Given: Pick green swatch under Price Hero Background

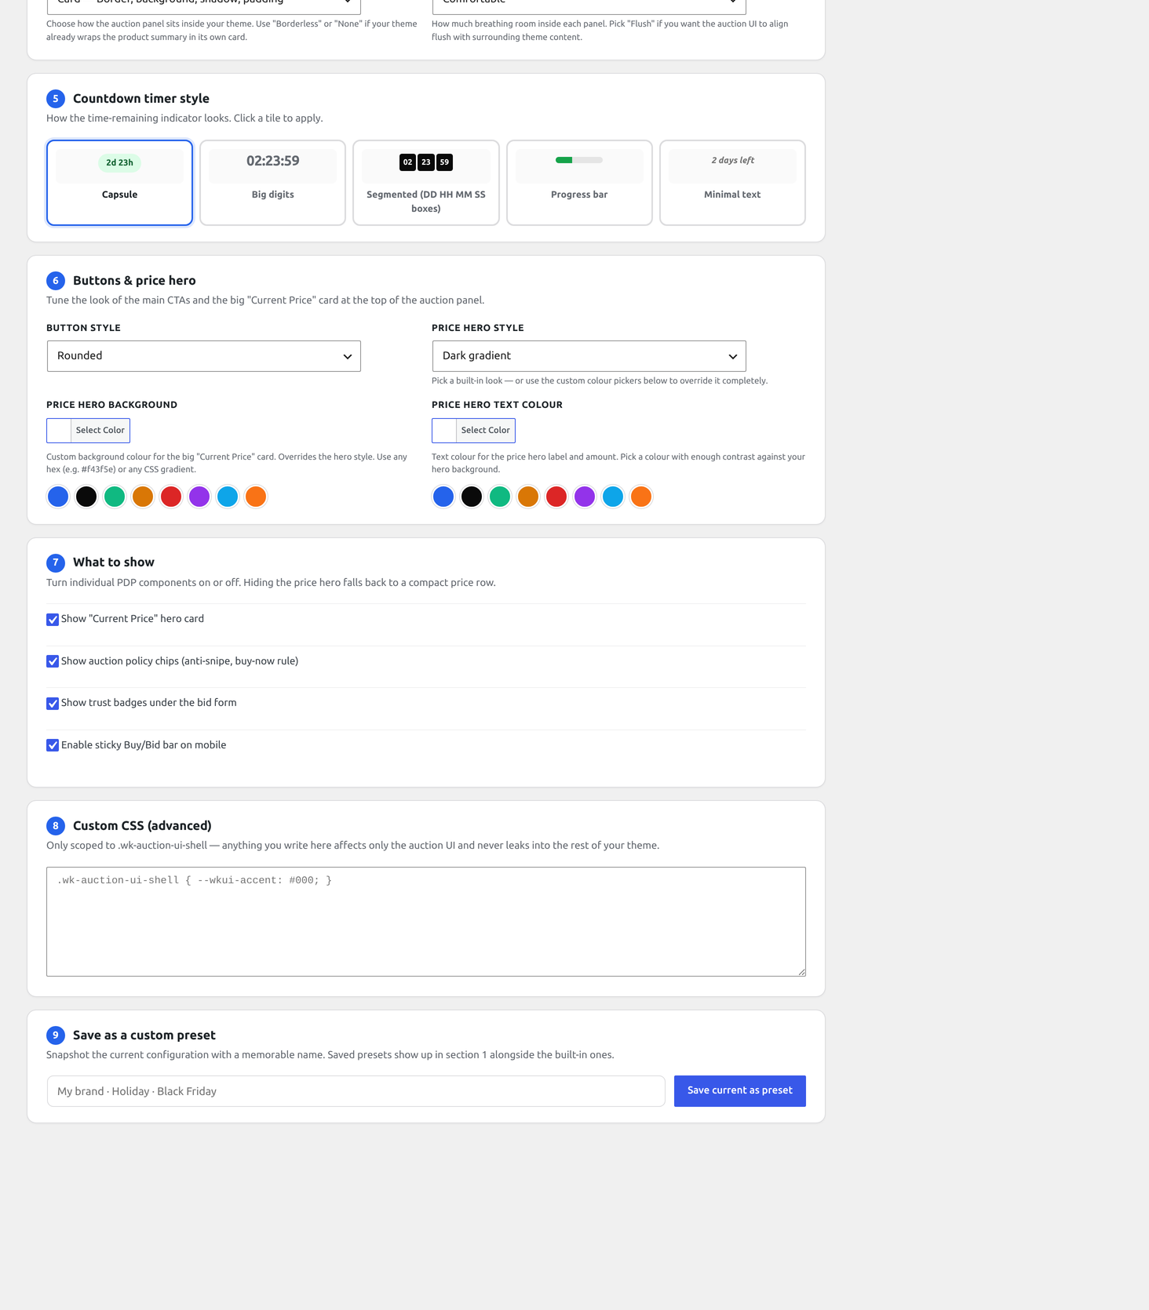Looking at the screenshot, I should click(115, 497).
